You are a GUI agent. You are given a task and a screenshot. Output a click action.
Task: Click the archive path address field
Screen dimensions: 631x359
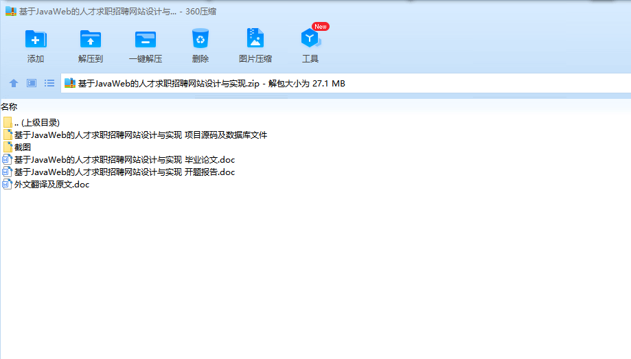[345, 83]
